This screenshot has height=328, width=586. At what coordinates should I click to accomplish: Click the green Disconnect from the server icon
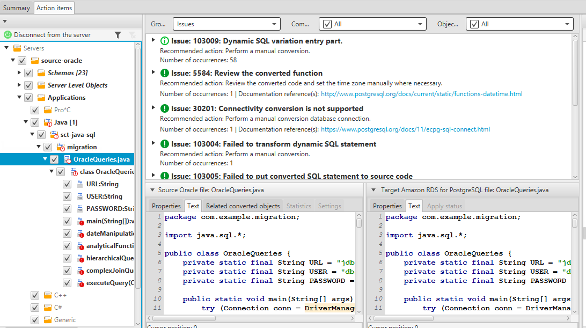point(8,35)
